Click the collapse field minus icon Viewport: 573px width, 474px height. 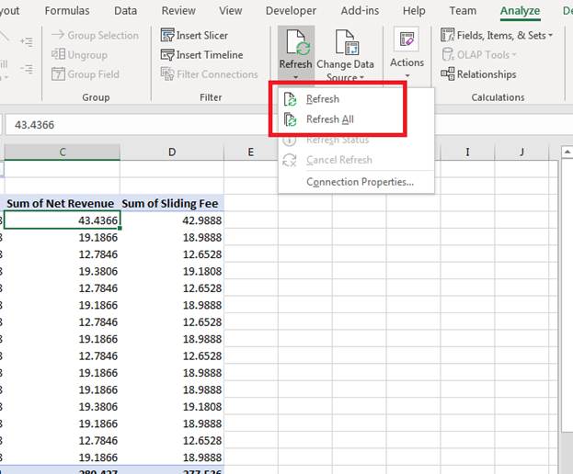[x=27, y=69]
